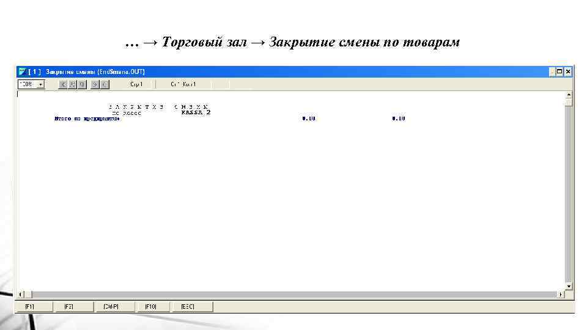Viewport: 587px width, 330px height.
Task: Click the report heading 'ЗАКРЫТИЕ СМЕНЫ'
Action: click(x=158, y=107)
